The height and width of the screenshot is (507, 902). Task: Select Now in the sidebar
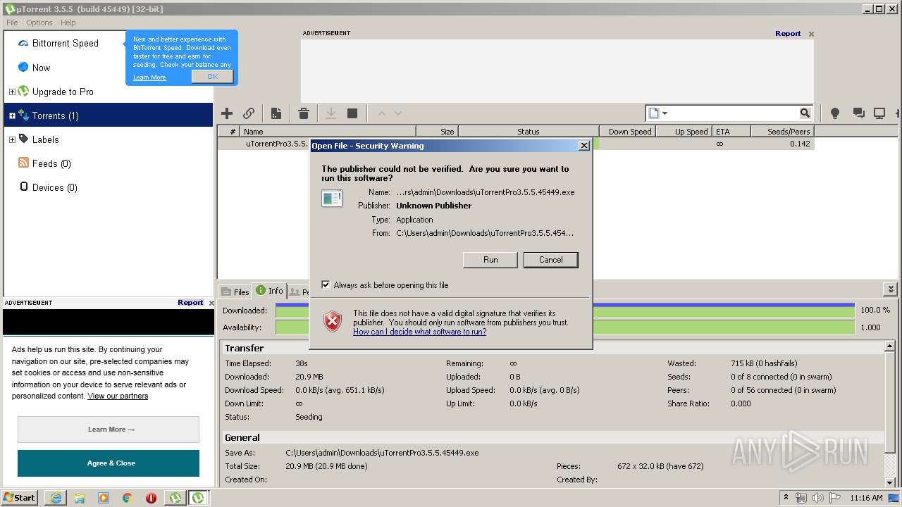(42, 68)
